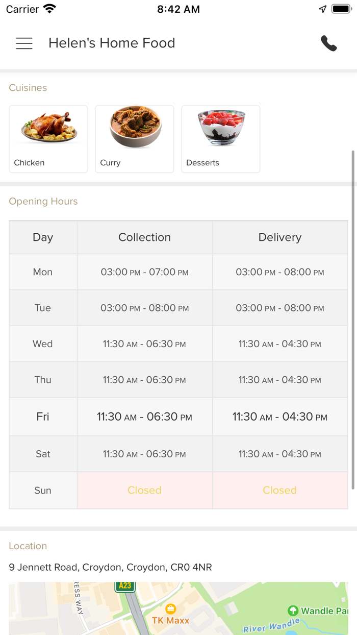Tap the Wandle Park map marker
This screenshot has width=357, height=635.
pyautogui.click(x=293, y=610)
